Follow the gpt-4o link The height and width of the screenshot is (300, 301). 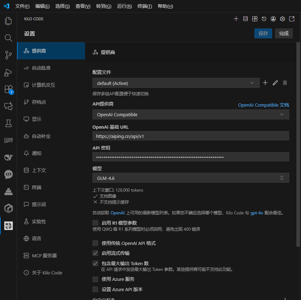point(257,213)
